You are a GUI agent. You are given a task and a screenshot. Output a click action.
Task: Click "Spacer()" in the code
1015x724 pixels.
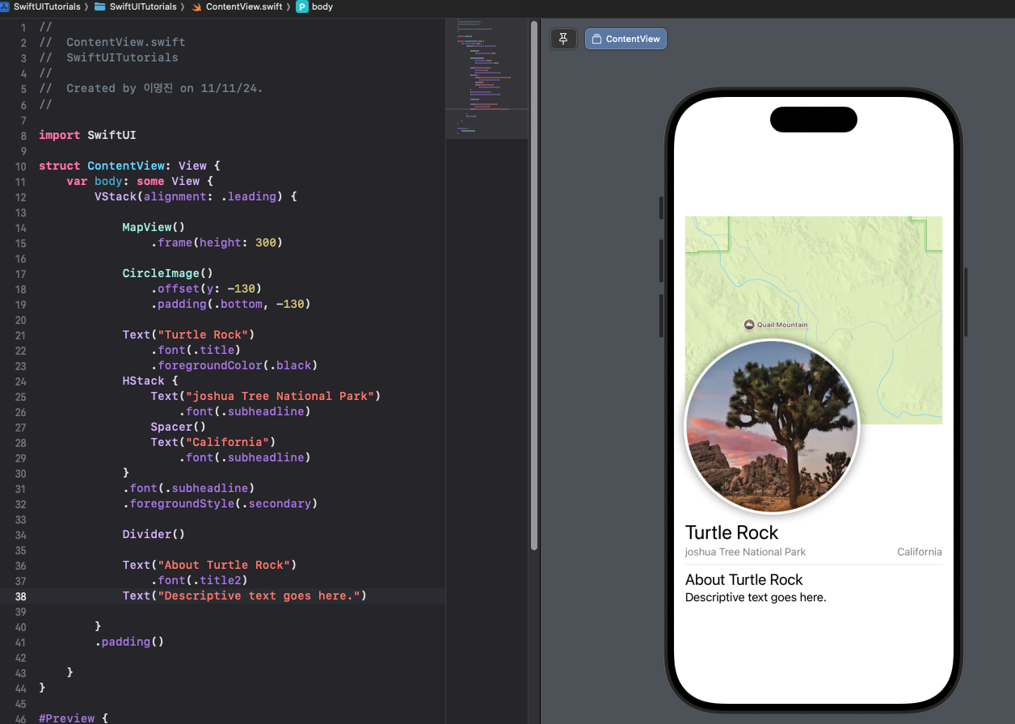[x=178, y=427]
